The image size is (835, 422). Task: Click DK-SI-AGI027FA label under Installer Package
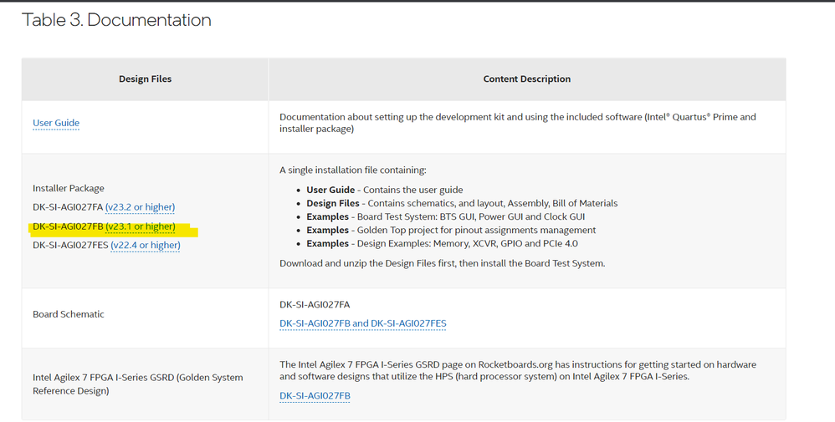pyautogui.click(x=68, y=207)
